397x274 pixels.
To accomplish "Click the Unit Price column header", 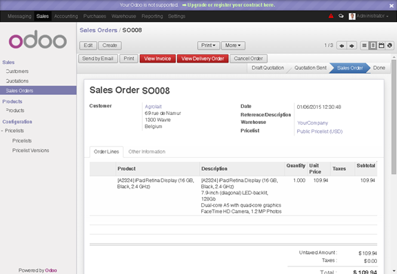I will point(318,169).
